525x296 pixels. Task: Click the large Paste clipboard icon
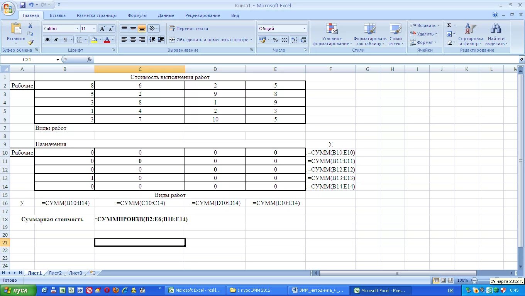click(x=16, y=29)
